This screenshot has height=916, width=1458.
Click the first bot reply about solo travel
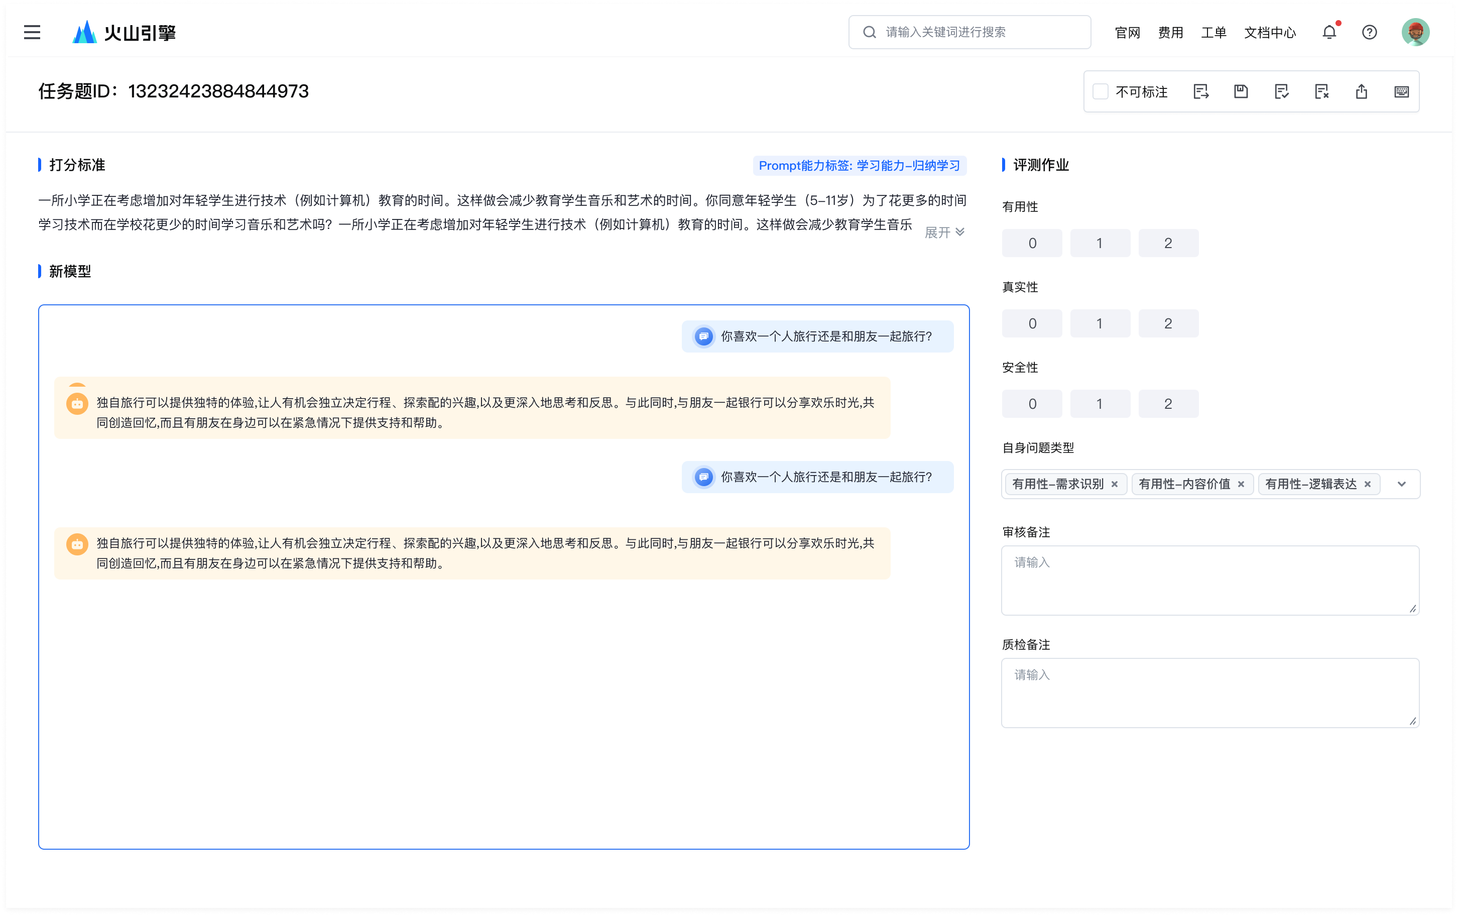point(472,408)
